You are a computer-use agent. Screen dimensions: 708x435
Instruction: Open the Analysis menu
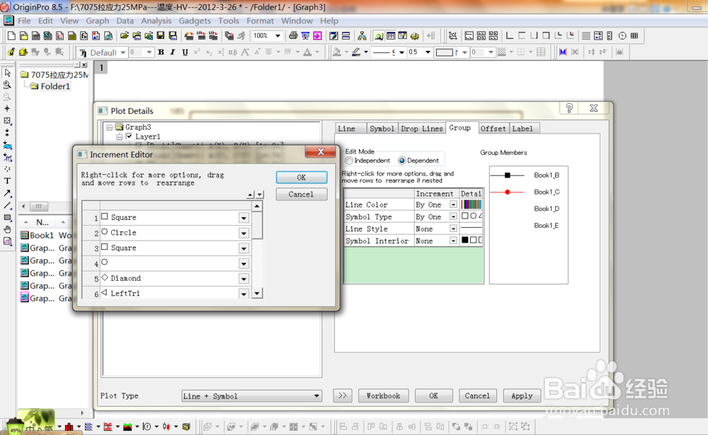pyautogui.click(x=156, y=21)
